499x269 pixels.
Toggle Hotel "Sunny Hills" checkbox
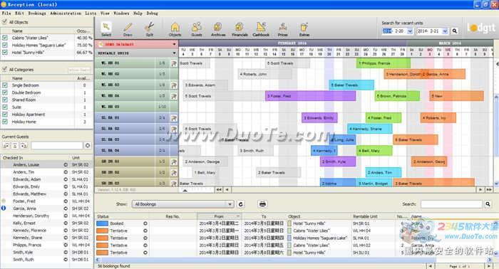[x=5, y=53]
